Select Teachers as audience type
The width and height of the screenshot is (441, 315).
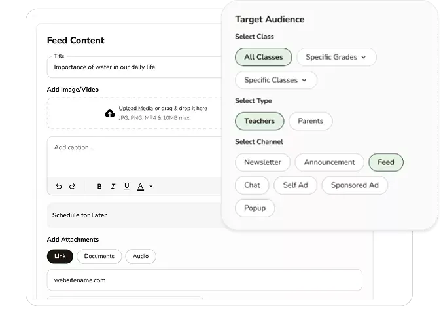(259, 121)
